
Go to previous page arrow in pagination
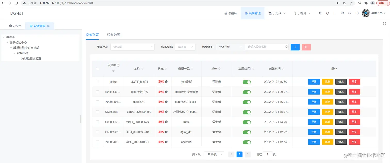tap(231, 154)
